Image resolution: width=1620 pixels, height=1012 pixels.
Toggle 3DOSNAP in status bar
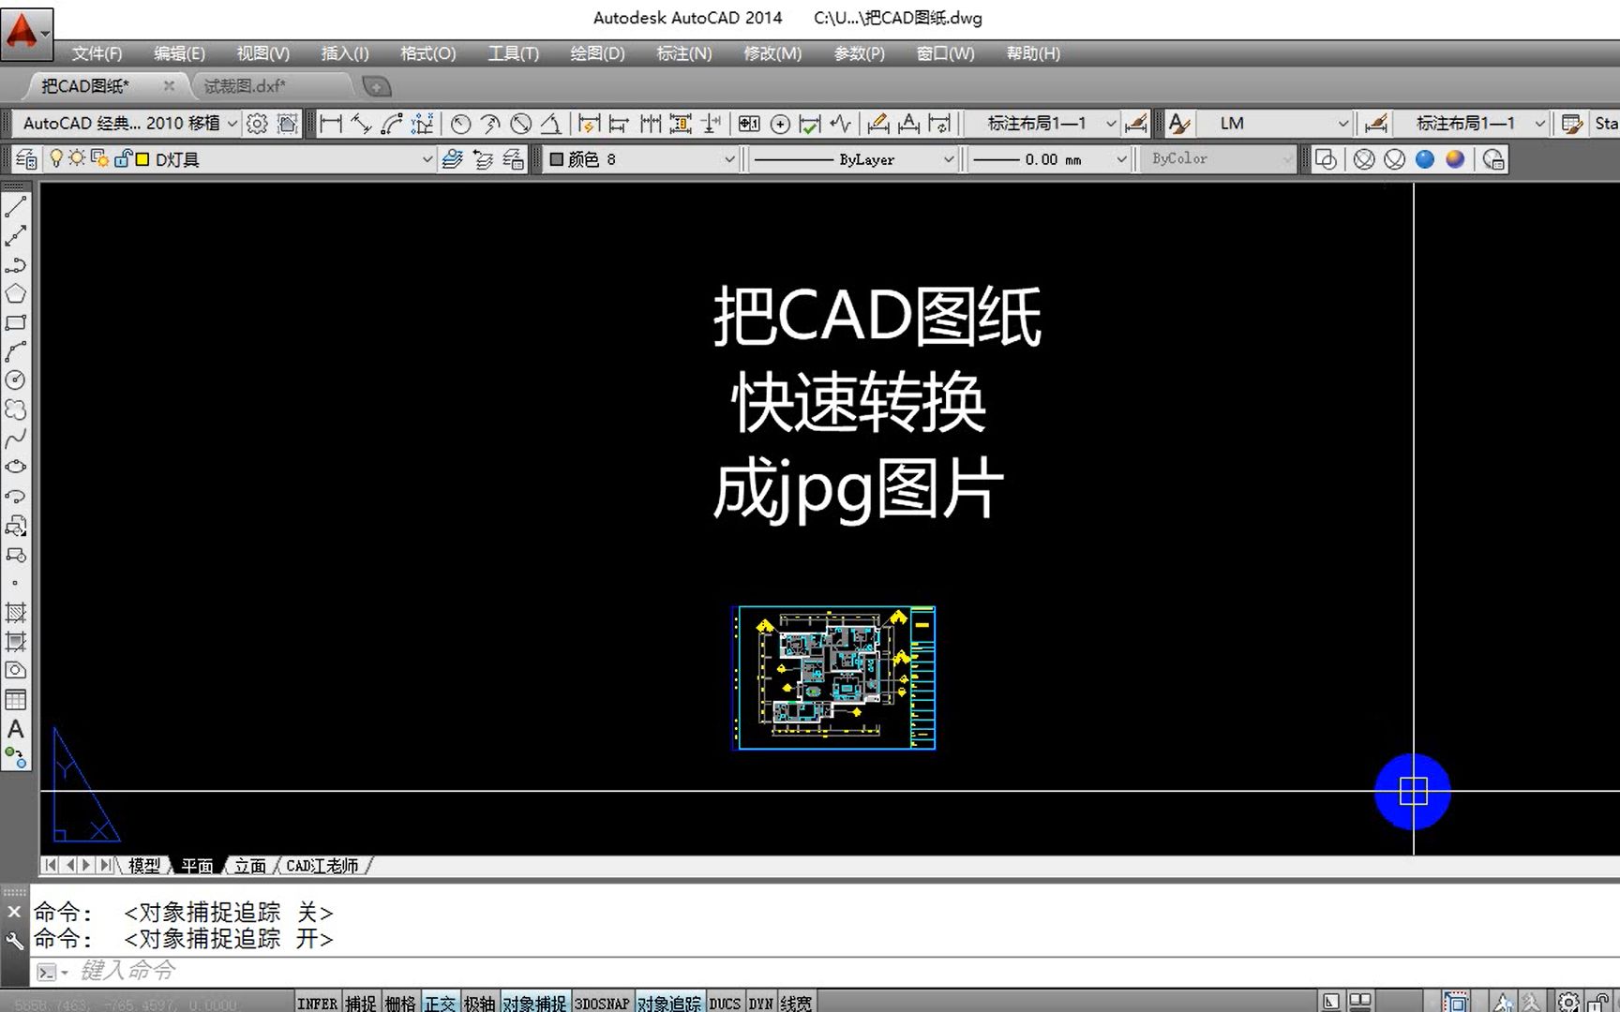[x=602, y=1003]
